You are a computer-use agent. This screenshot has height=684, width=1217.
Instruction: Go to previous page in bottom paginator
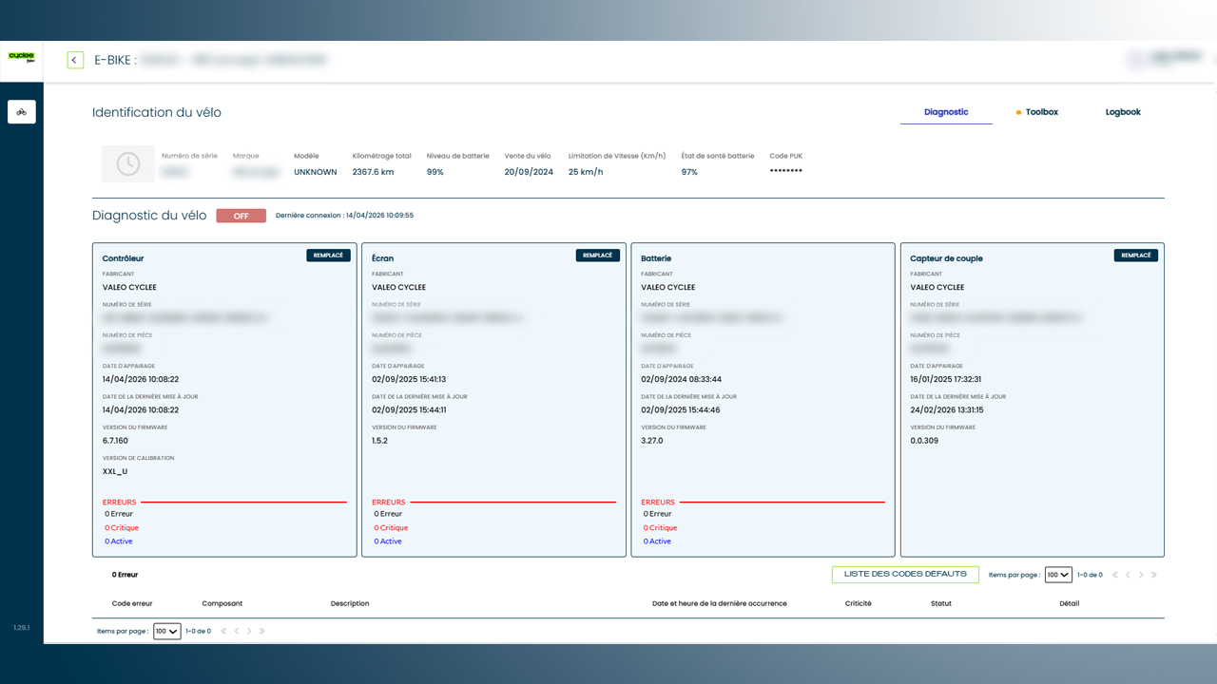click(x=237, y=631)
